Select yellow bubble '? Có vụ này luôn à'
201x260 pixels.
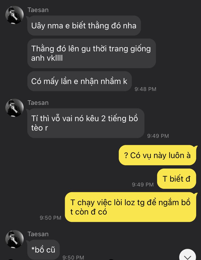pos(158,155)
